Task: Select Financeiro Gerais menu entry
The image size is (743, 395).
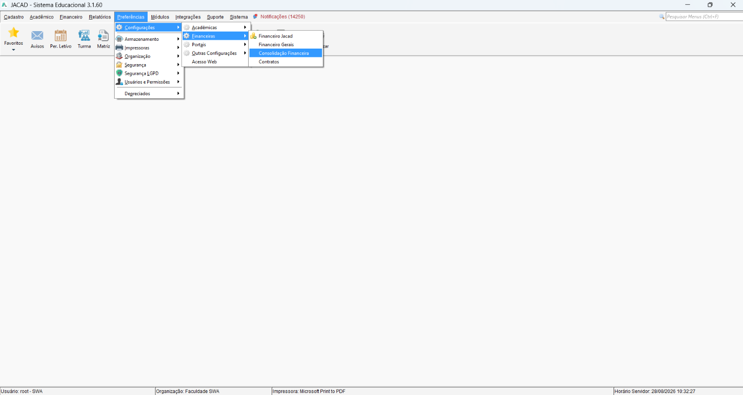Action: pos(286,45)
